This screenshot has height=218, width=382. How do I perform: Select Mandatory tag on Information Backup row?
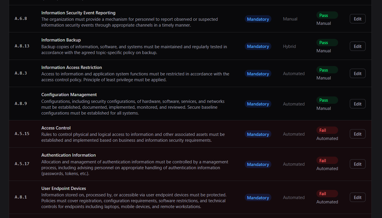(258, 46)
